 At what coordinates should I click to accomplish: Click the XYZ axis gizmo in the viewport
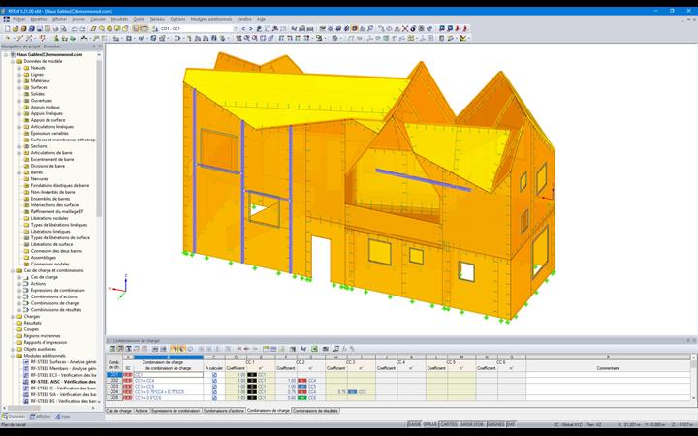pos(119,287)
